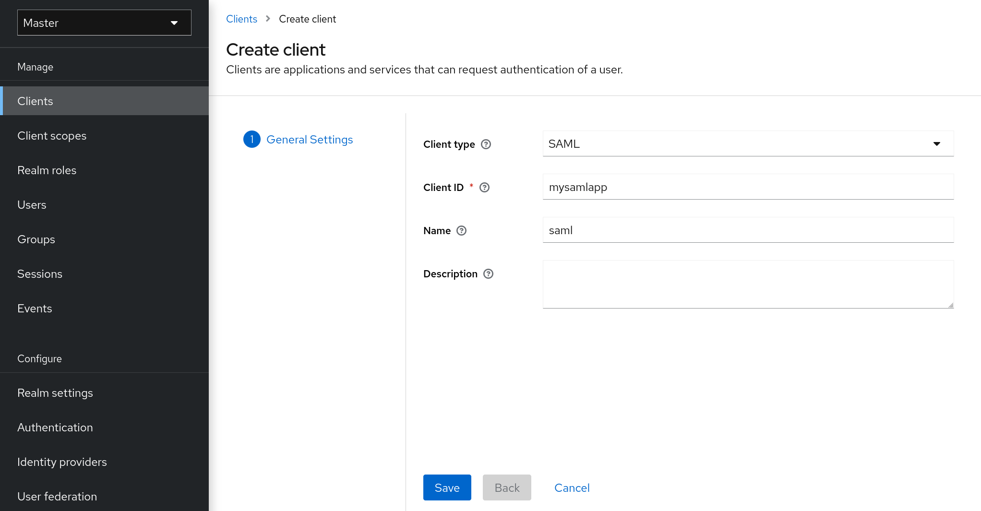
Task: Open the Authentication configuration page
Action: pyautogui.click(x=55, y=427)
